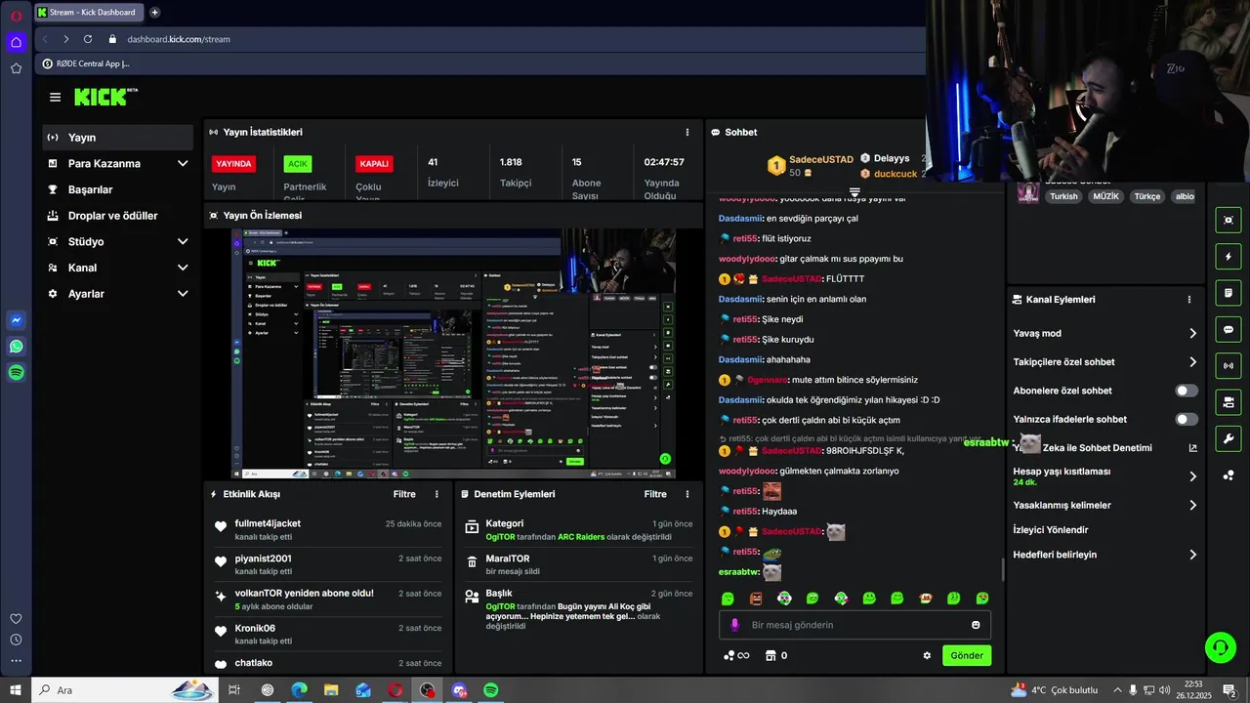1250x703 pixels.
Task: Open Takipçilere özel sohbet options
Action: click(x=1192, y=362)
